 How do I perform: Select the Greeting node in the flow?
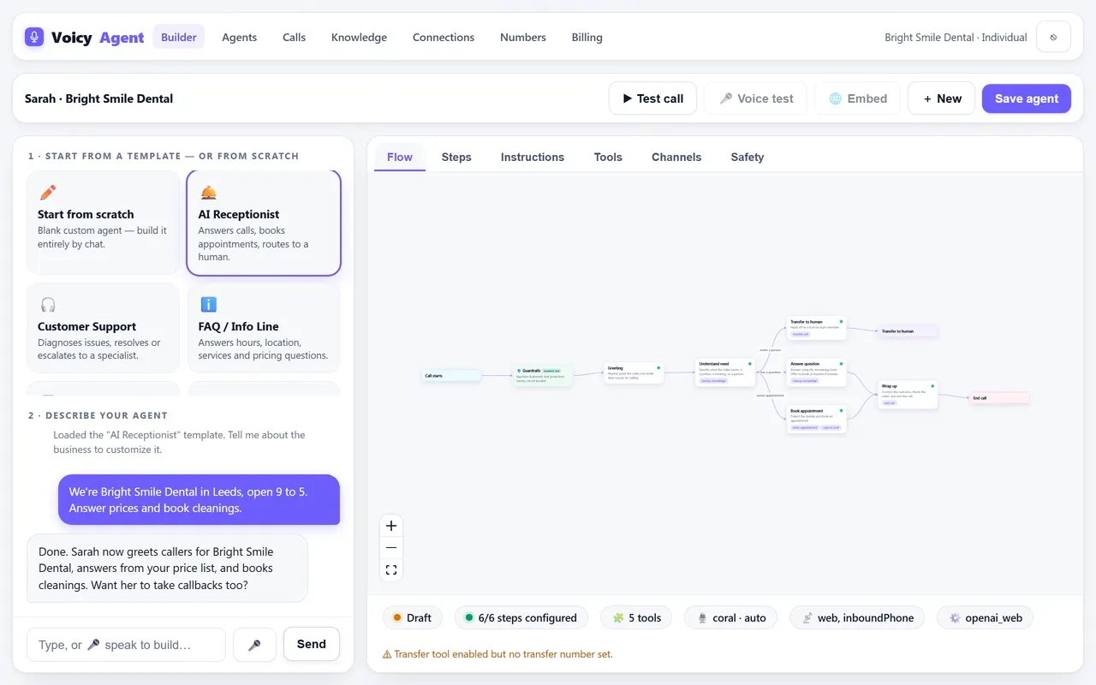[634, 372]
